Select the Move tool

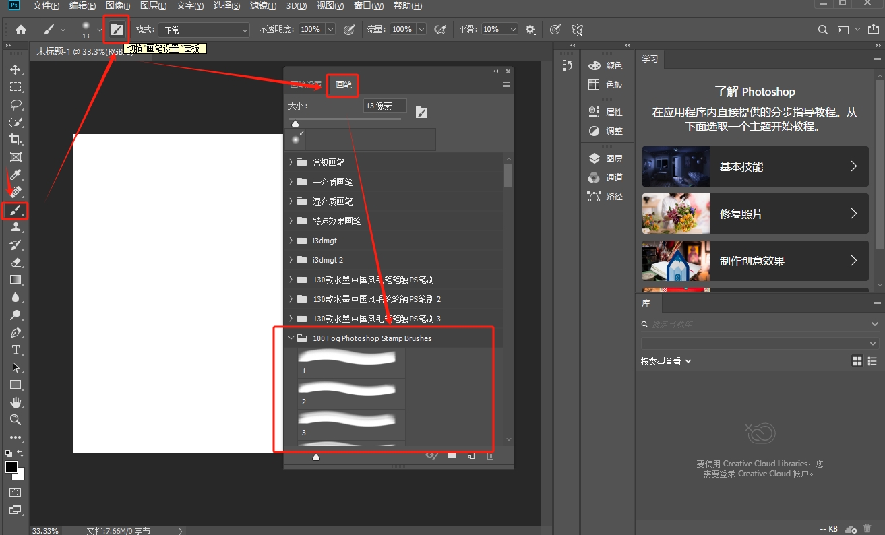coord(16,69)
